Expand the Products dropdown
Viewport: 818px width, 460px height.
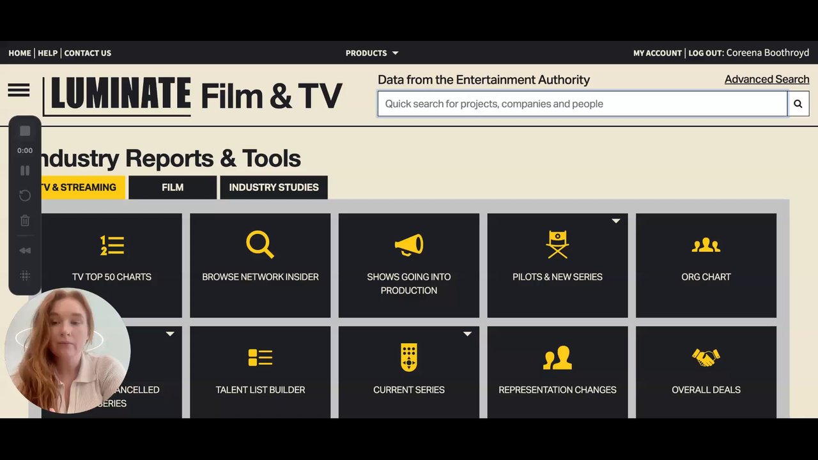point(372,53)
